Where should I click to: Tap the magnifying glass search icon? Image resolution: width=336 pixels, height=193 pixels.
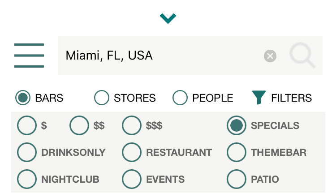pos(302,55)
